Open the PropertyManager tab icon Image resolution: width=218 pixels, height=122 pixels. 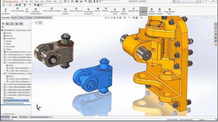pyautogui.click(x=7, y=24)
